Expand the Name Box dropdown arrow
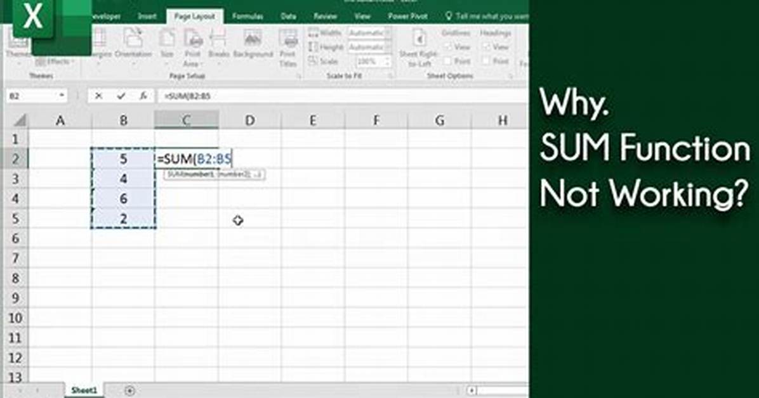Viewport: 759px width, 398px height. (62, 96)
